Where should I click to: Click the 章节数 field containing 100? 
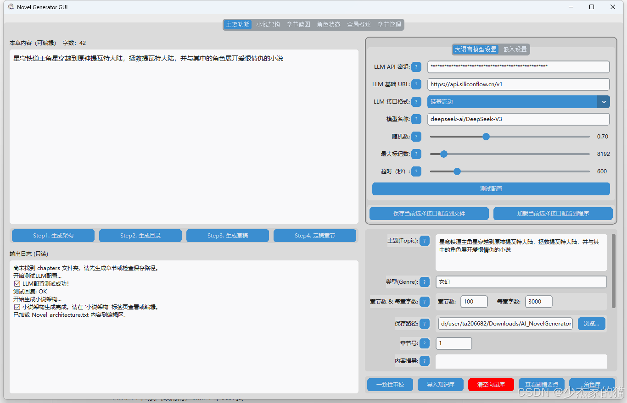click(474, 302)
